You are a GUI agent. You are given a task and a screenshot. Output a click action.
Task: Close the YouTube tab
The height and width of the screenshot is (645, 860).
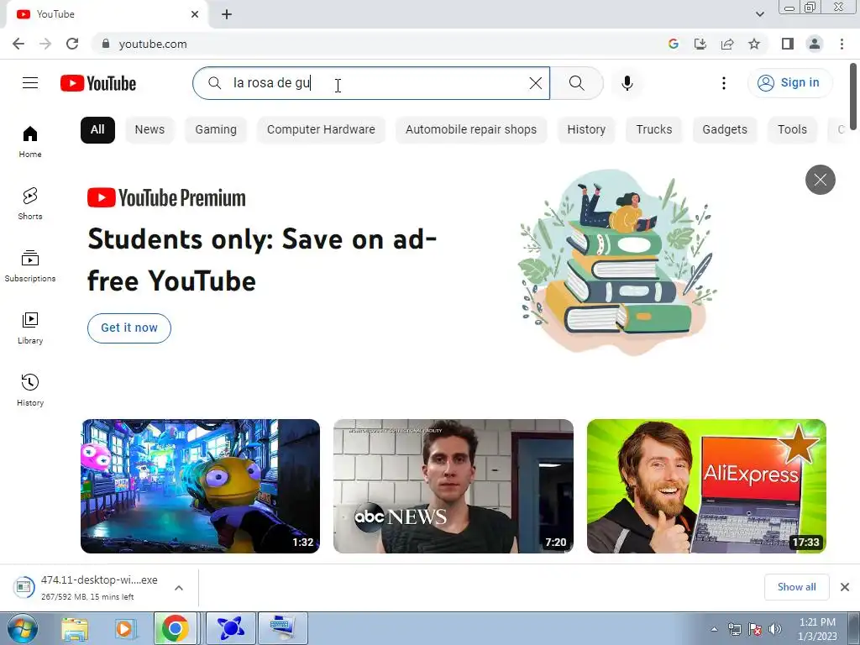tap(195, 14)
